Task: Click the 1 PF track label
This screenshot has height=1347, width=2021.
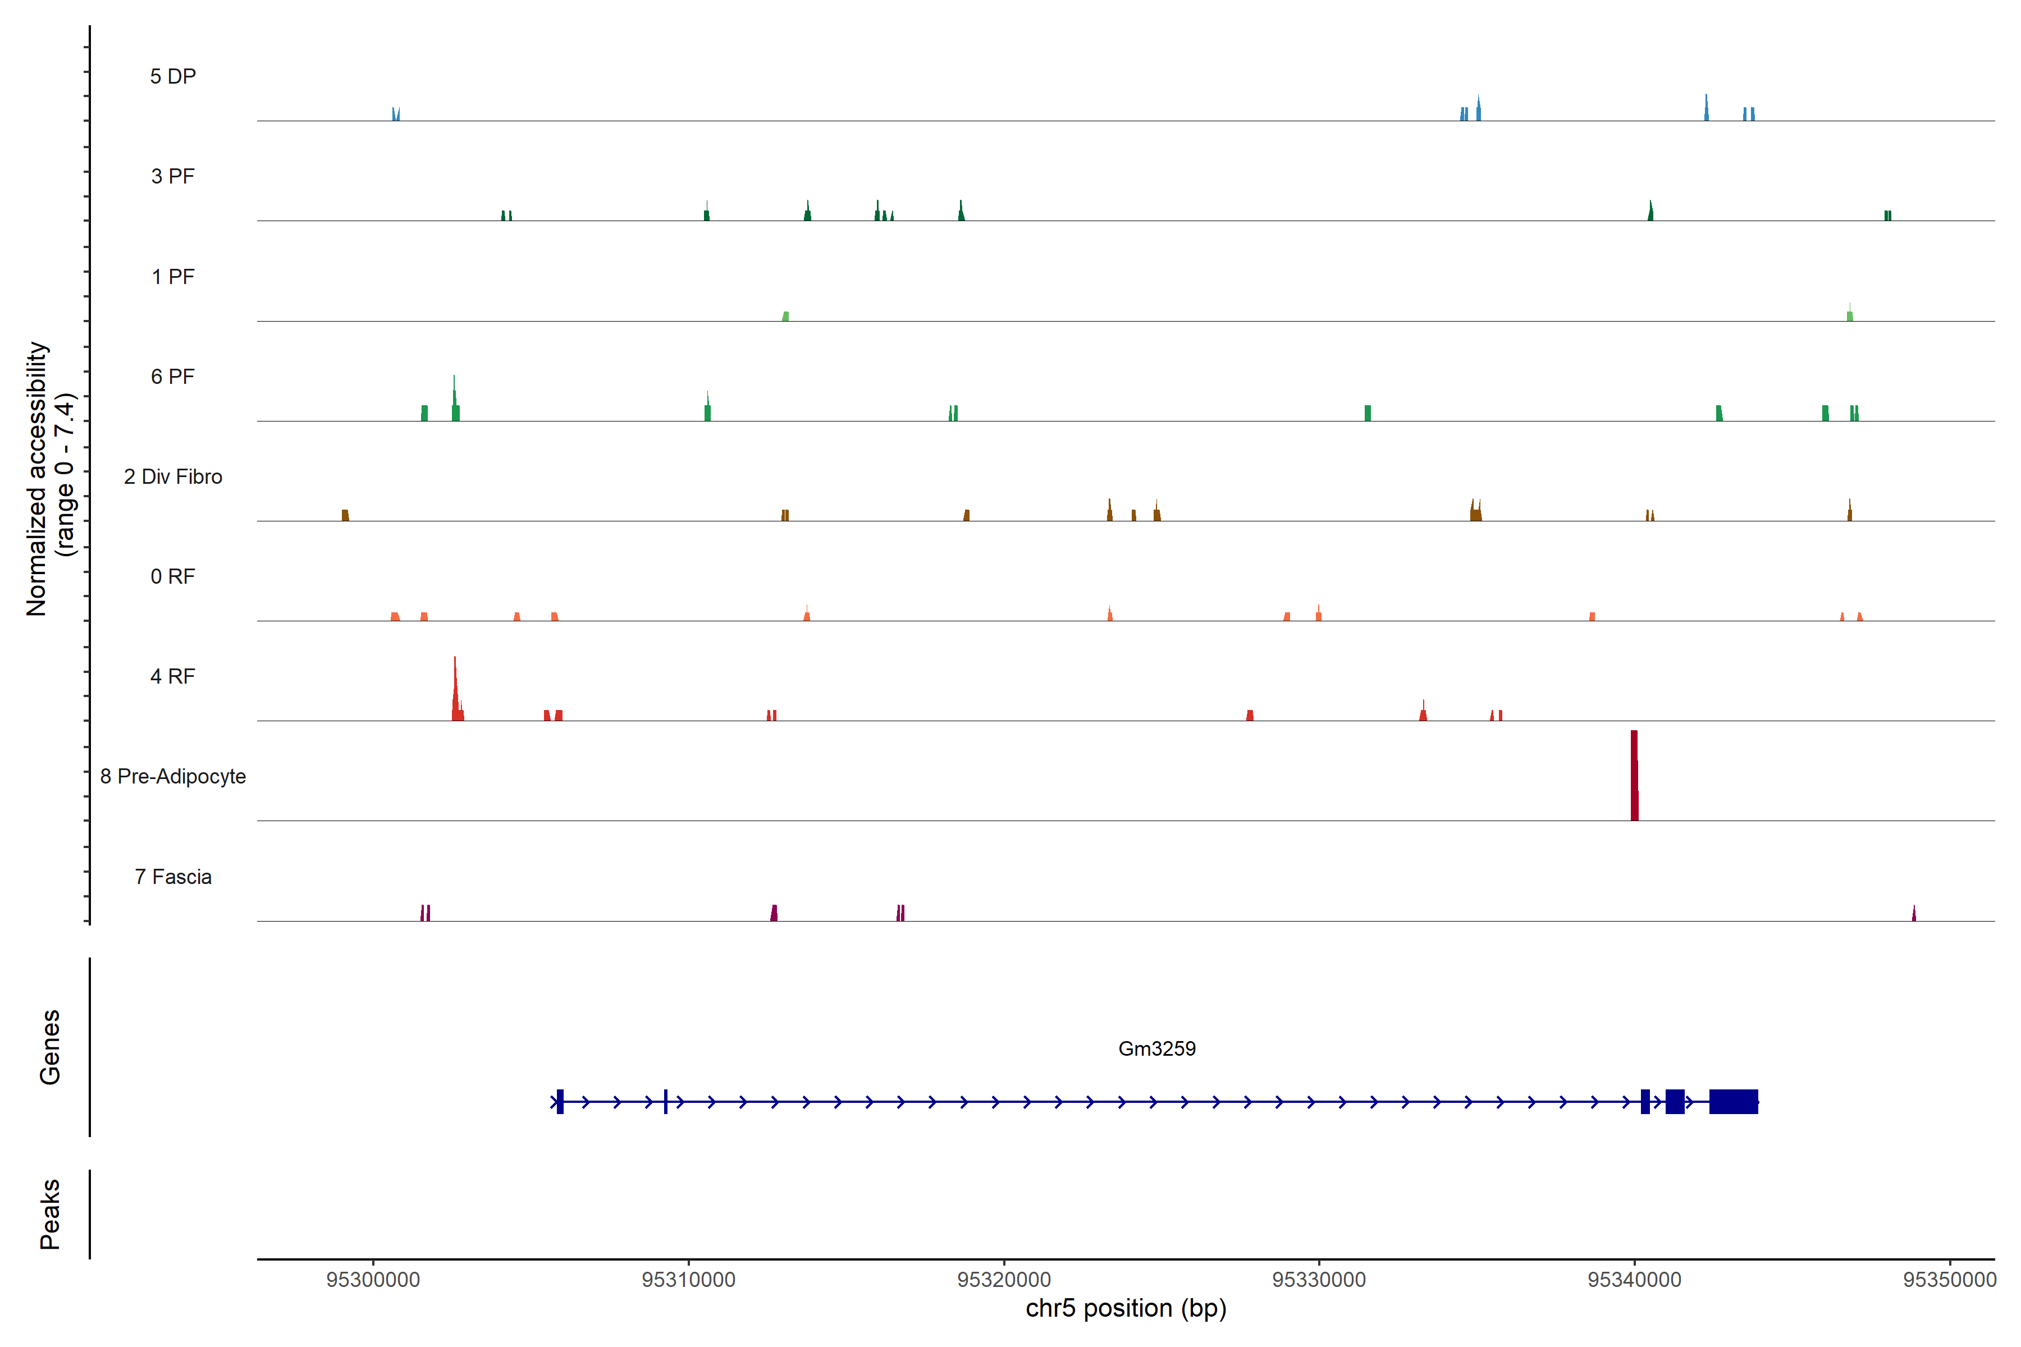Action: click(173, 277)
